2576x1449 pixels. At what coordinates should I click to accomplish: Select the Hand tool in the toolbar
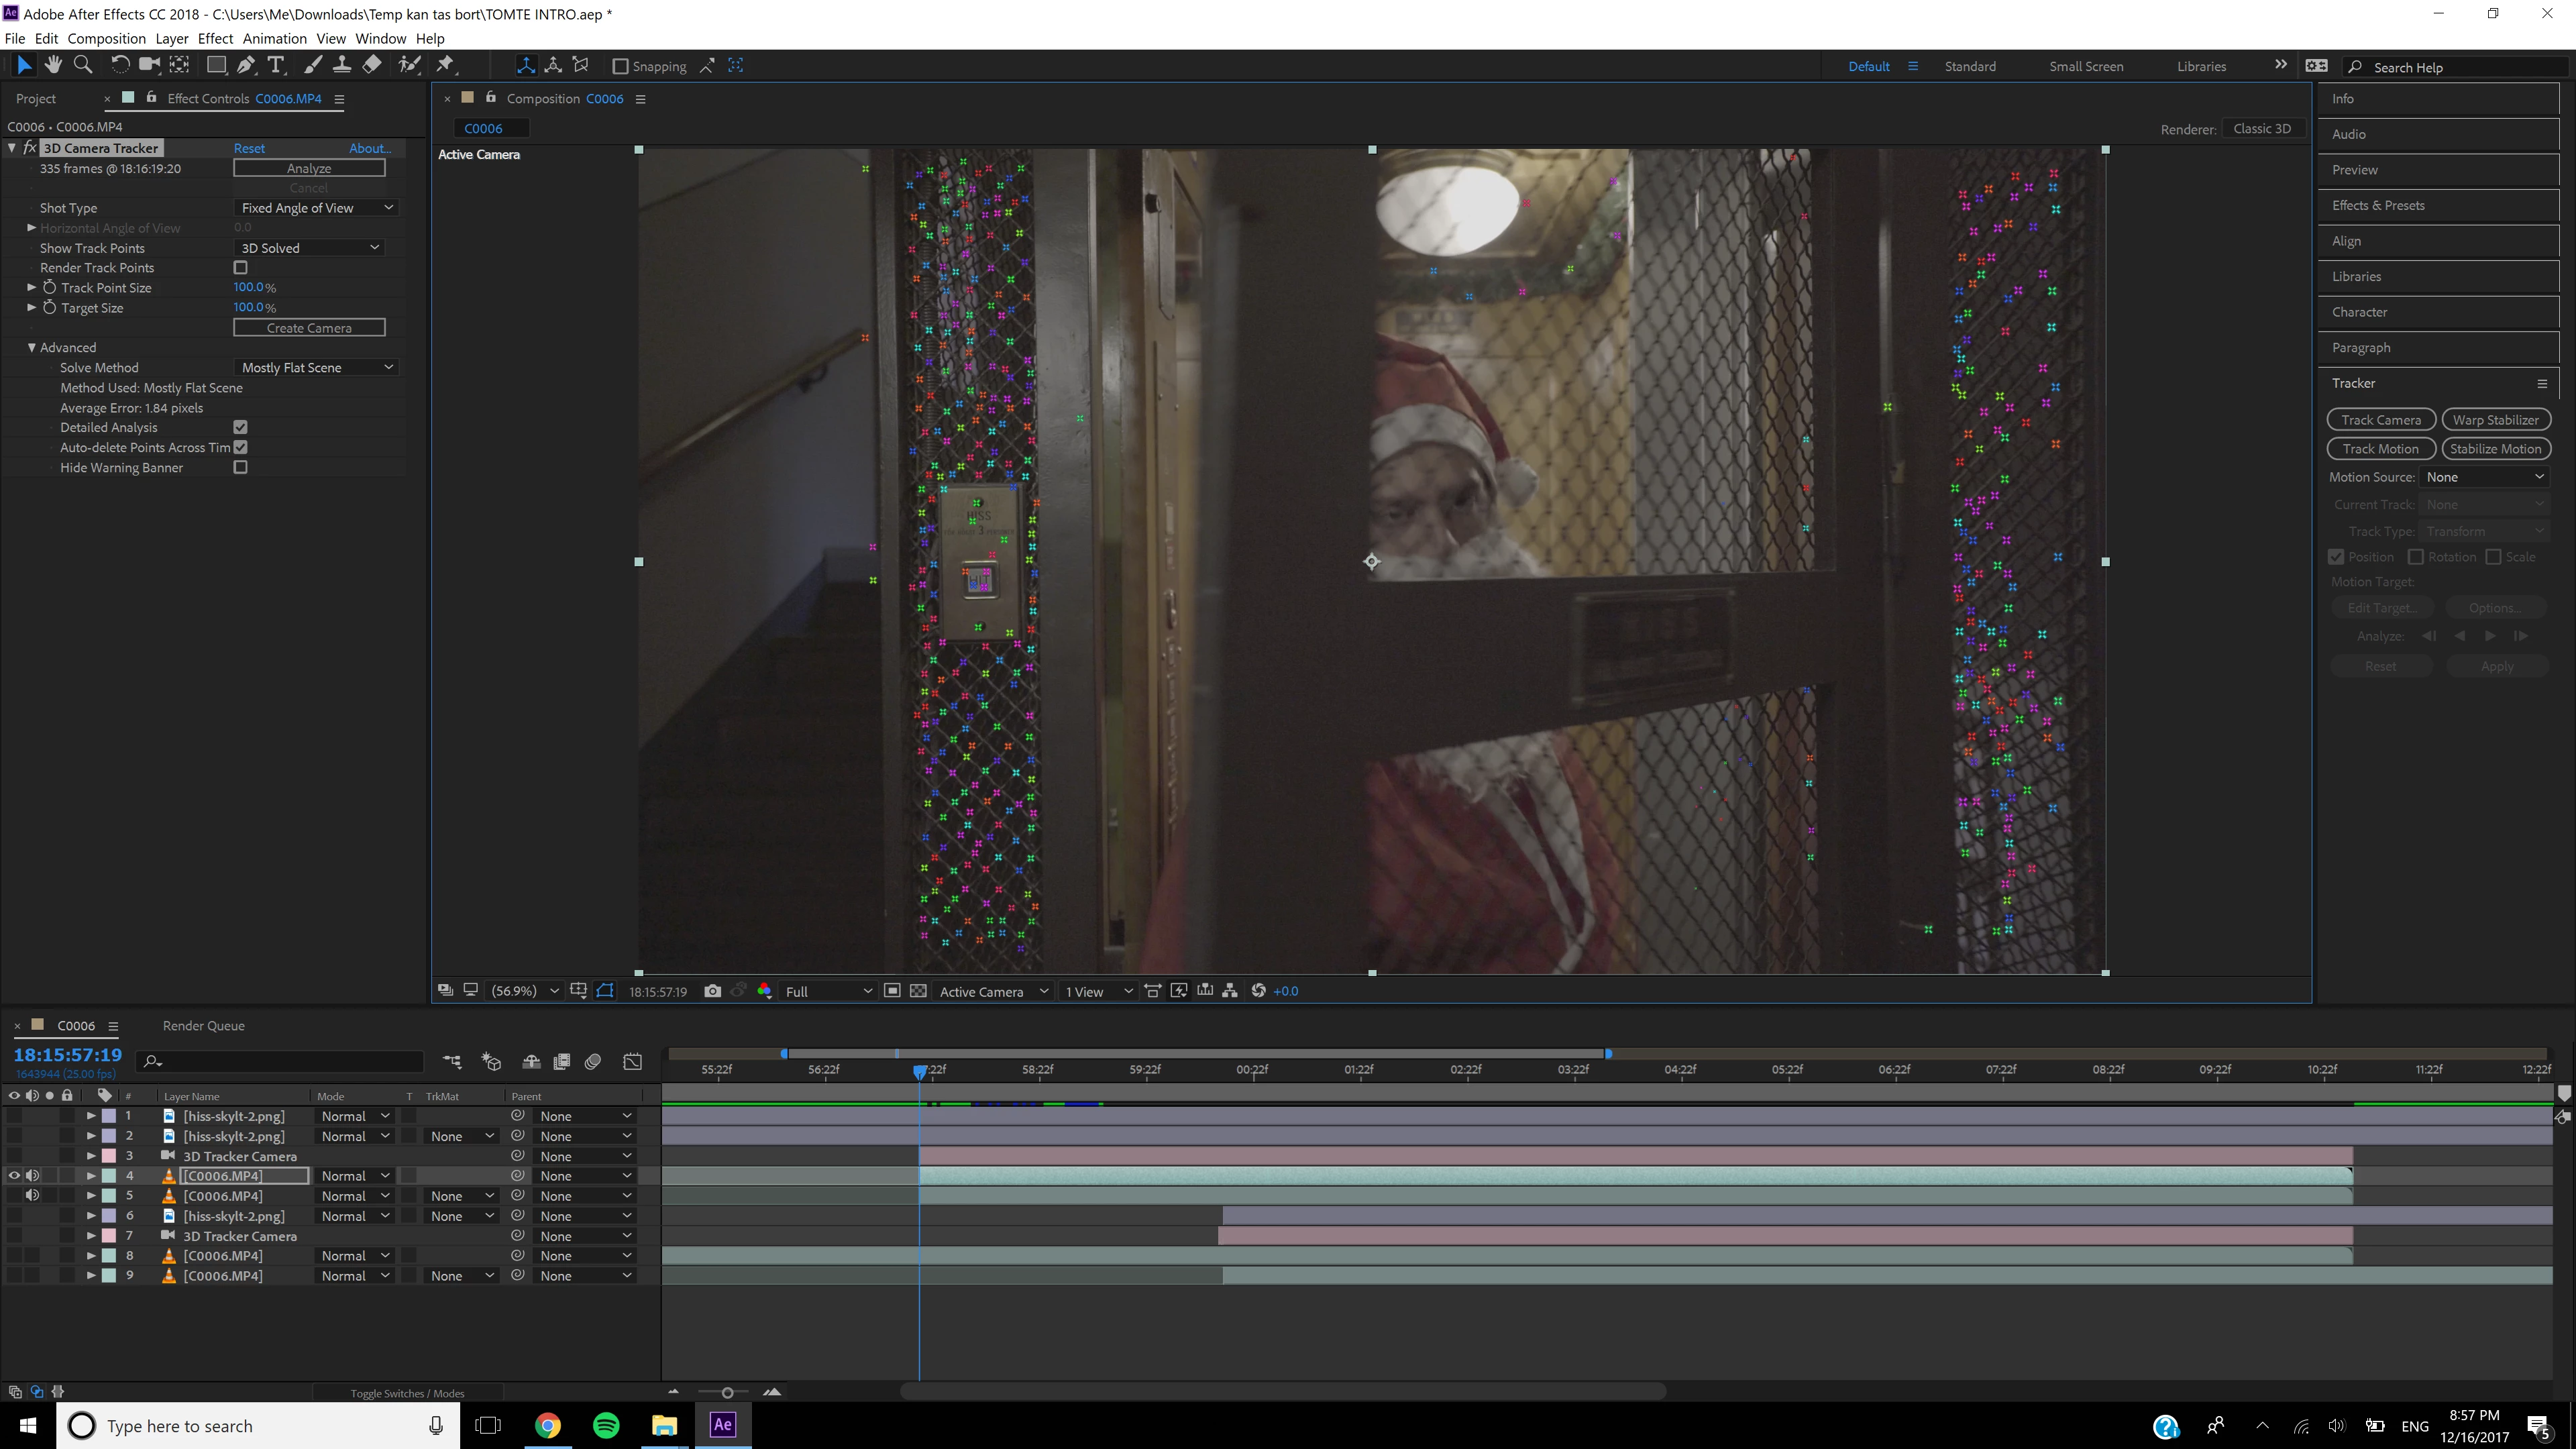tap(53, 65)
